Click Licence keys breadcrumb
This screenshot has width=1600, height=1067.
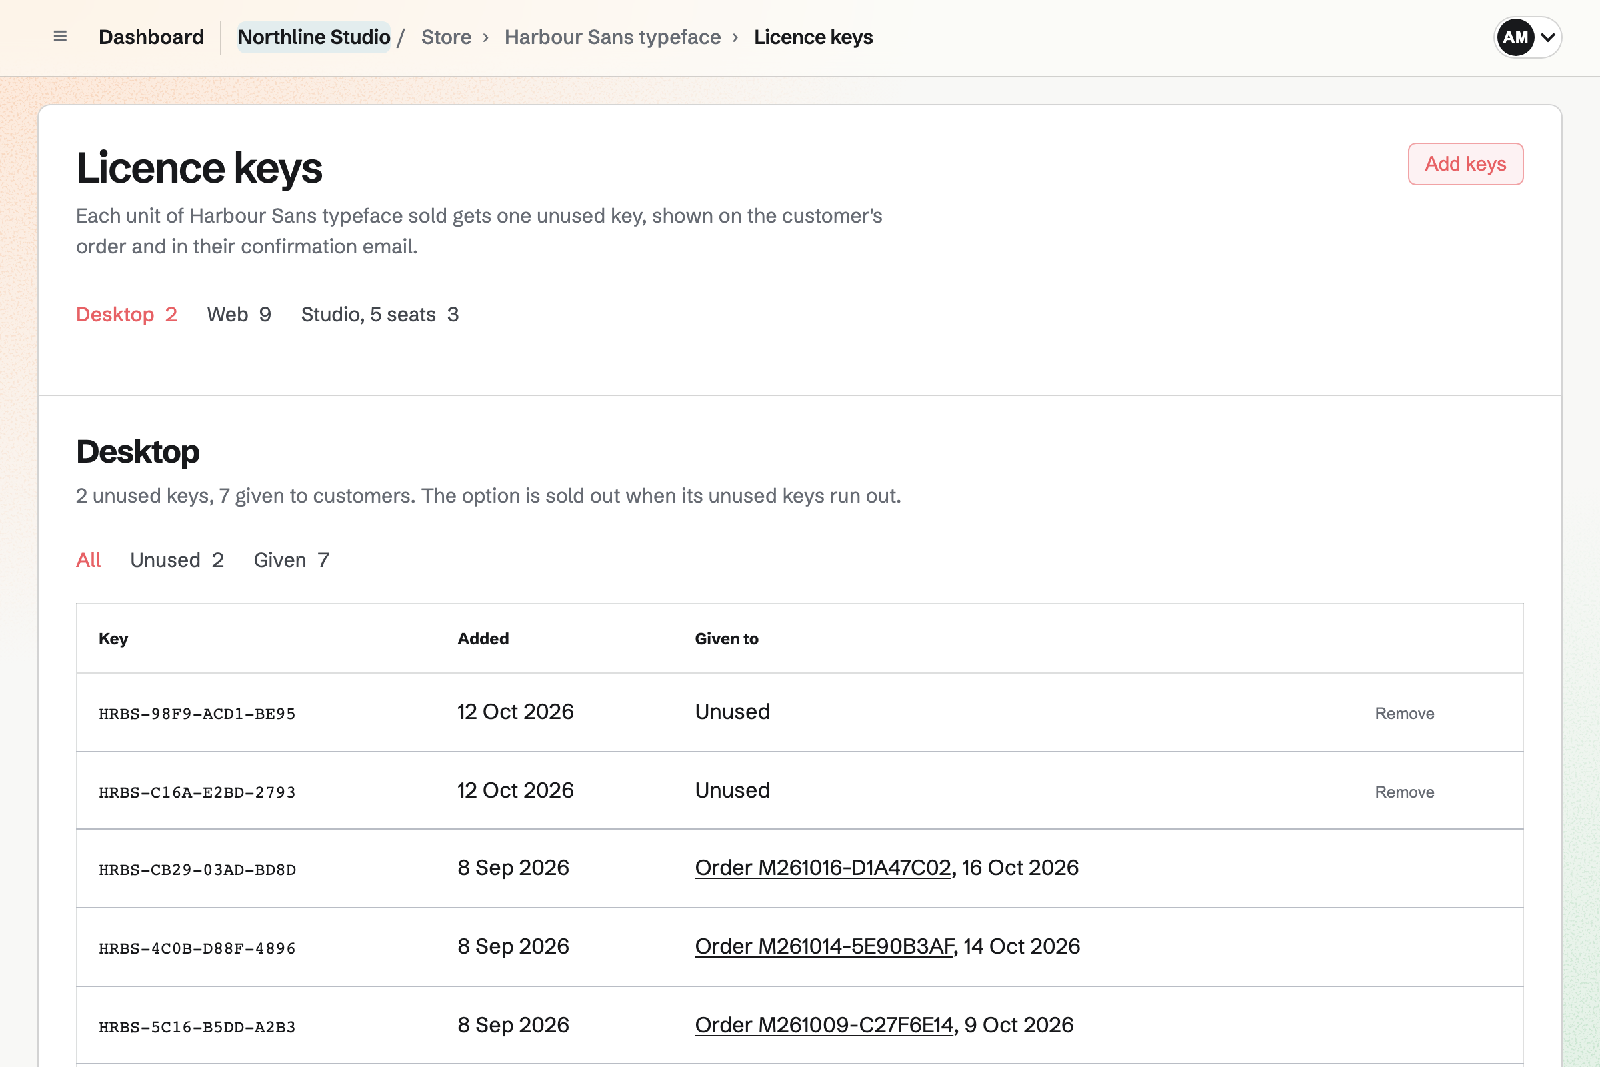pos(813,37)
